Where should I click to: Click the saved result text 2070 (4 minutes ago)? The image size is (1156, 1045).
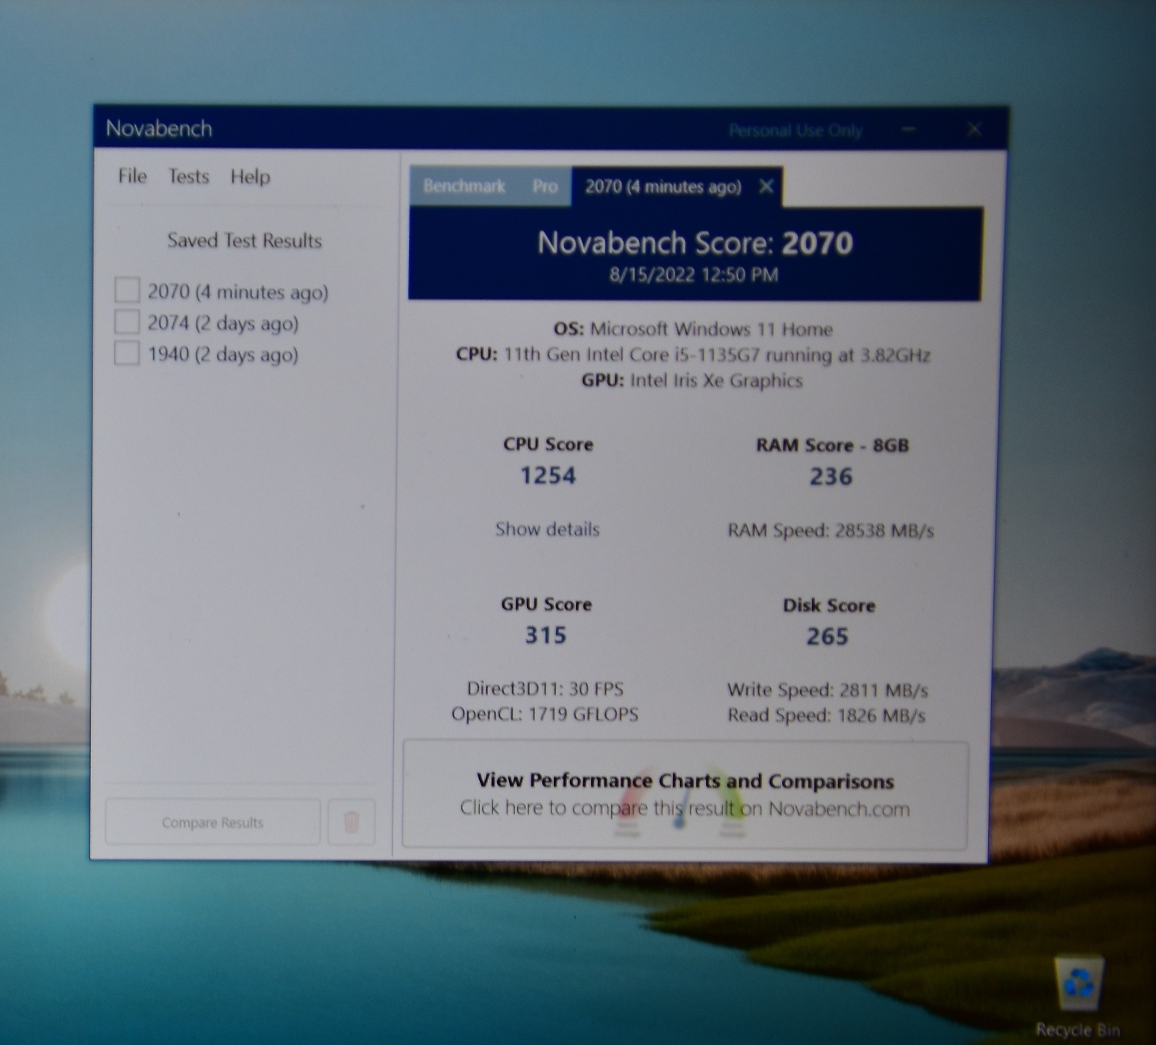(x=237, y=292)
